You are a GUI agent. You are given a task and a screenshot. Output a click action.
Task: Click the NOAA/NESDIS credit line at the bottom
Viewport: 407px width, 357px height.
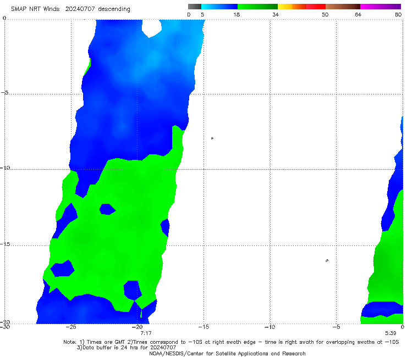click(227, 354)
